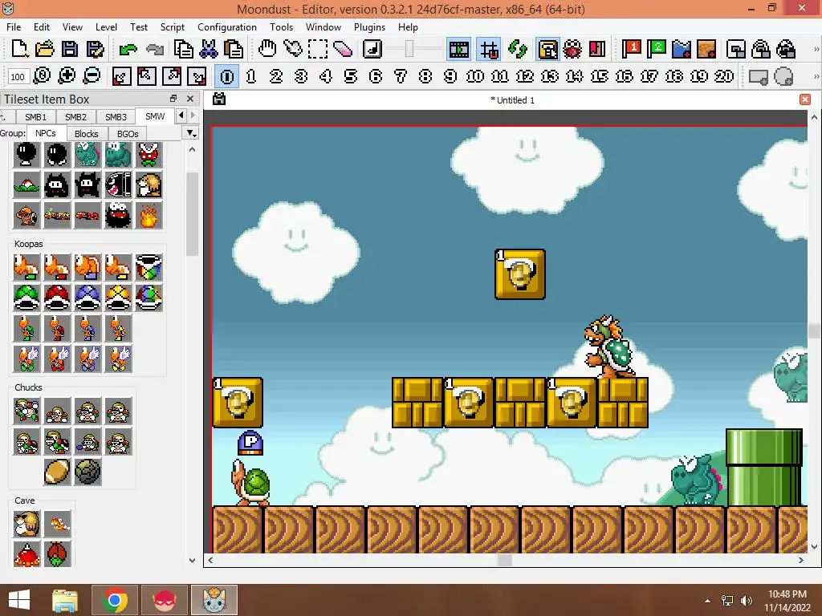822x616 pixels.
Task: Toggle the animation film-strip button
Action: (459, 49)
